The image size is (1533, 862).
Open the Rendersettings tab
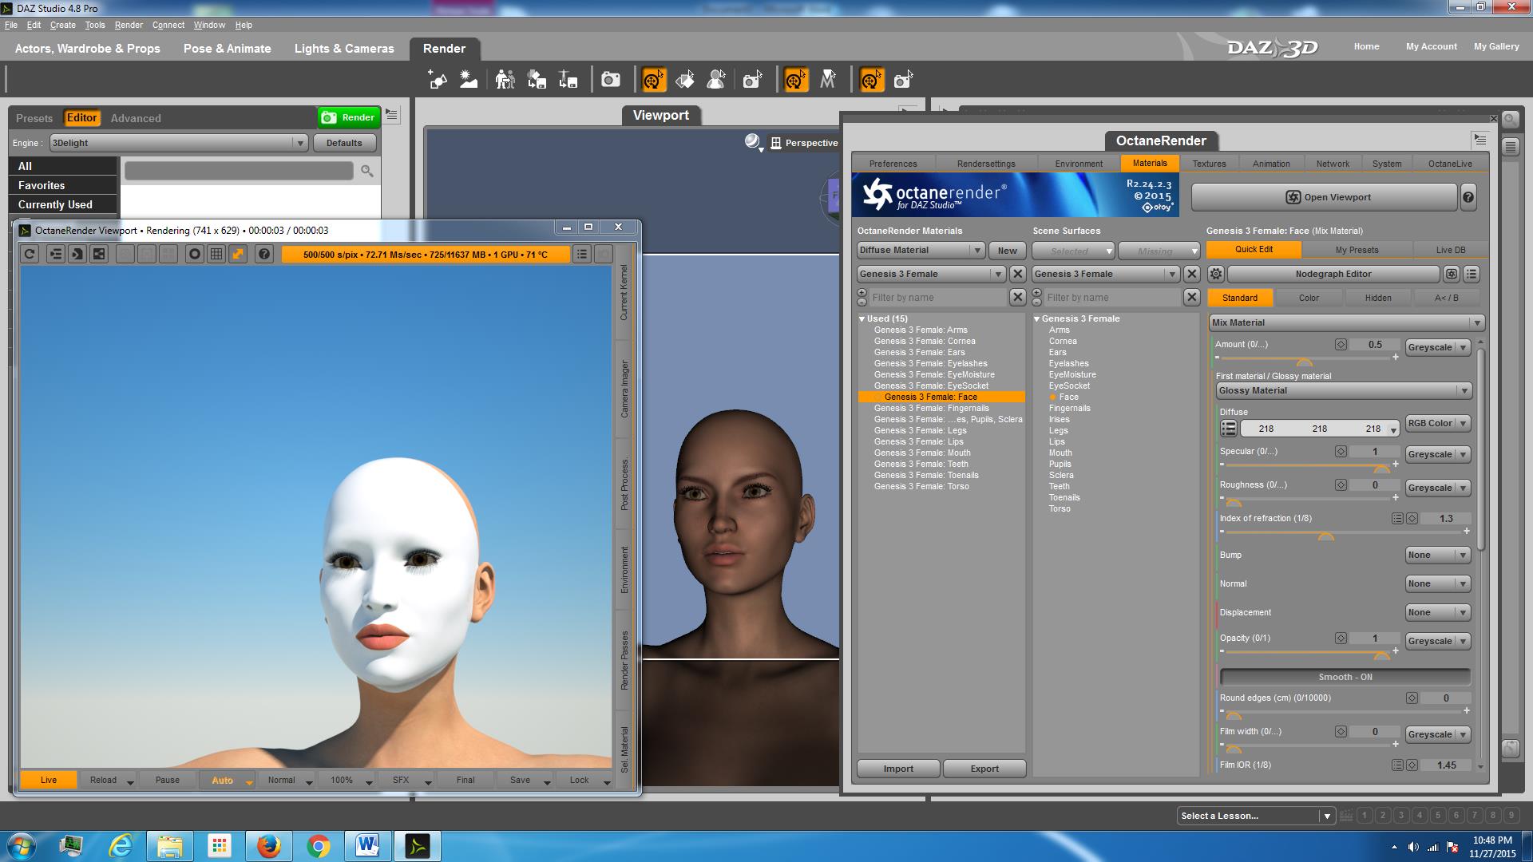pyautogui.click(x=986, y=164)
